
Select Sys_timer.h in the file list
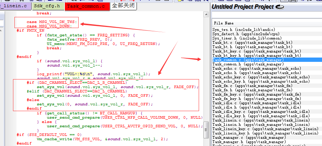click(247, 38)
